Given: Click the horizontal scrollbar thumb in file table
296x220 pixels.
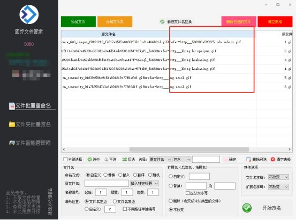Looking at the screenshot, I should [x=189, y=150].
